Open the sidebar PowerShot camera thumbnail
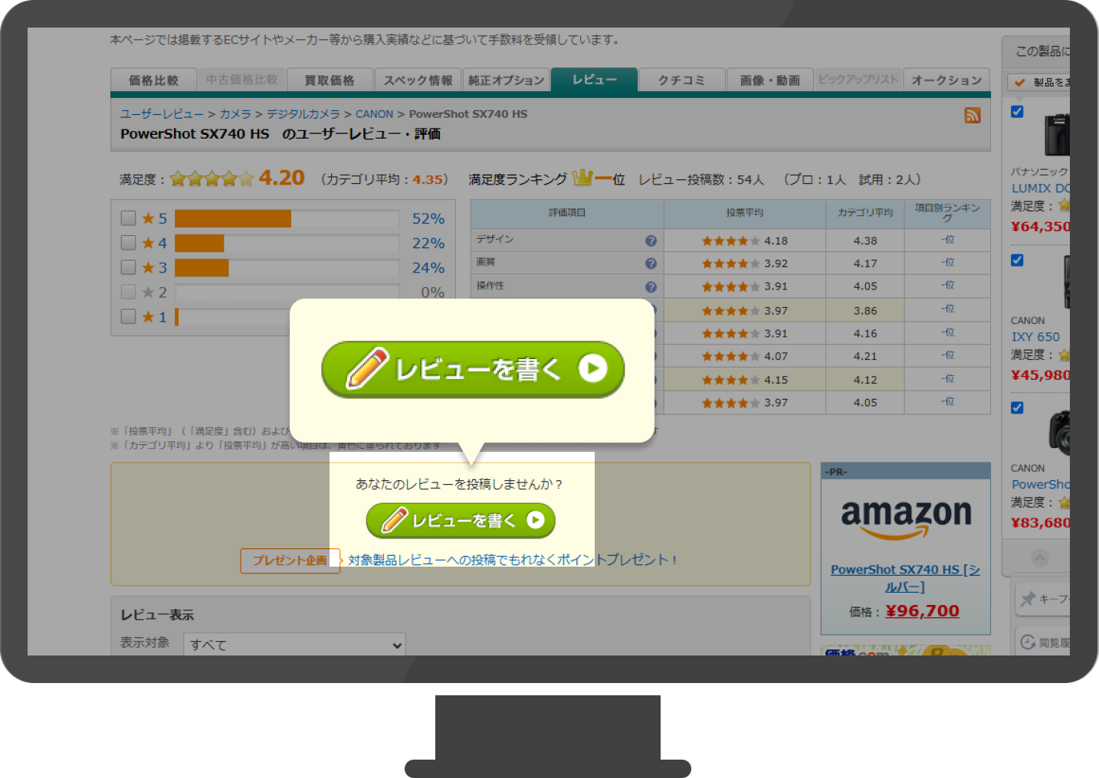This screenshot has width=1099, height=778. pyautogui.click(x=1059, y=432)
